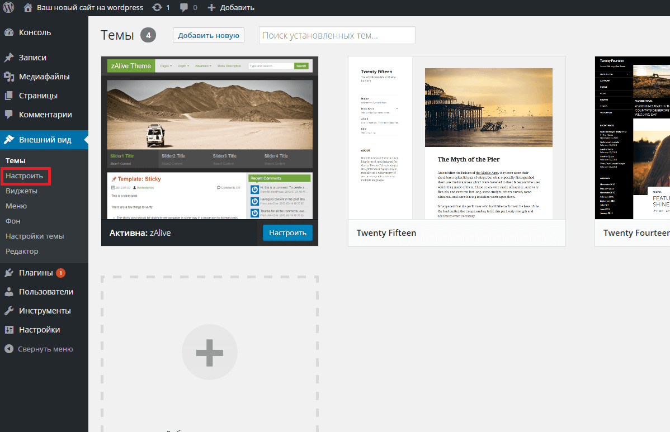Click the Записи pin icon

pyautogui.click(x=9, y=58)
